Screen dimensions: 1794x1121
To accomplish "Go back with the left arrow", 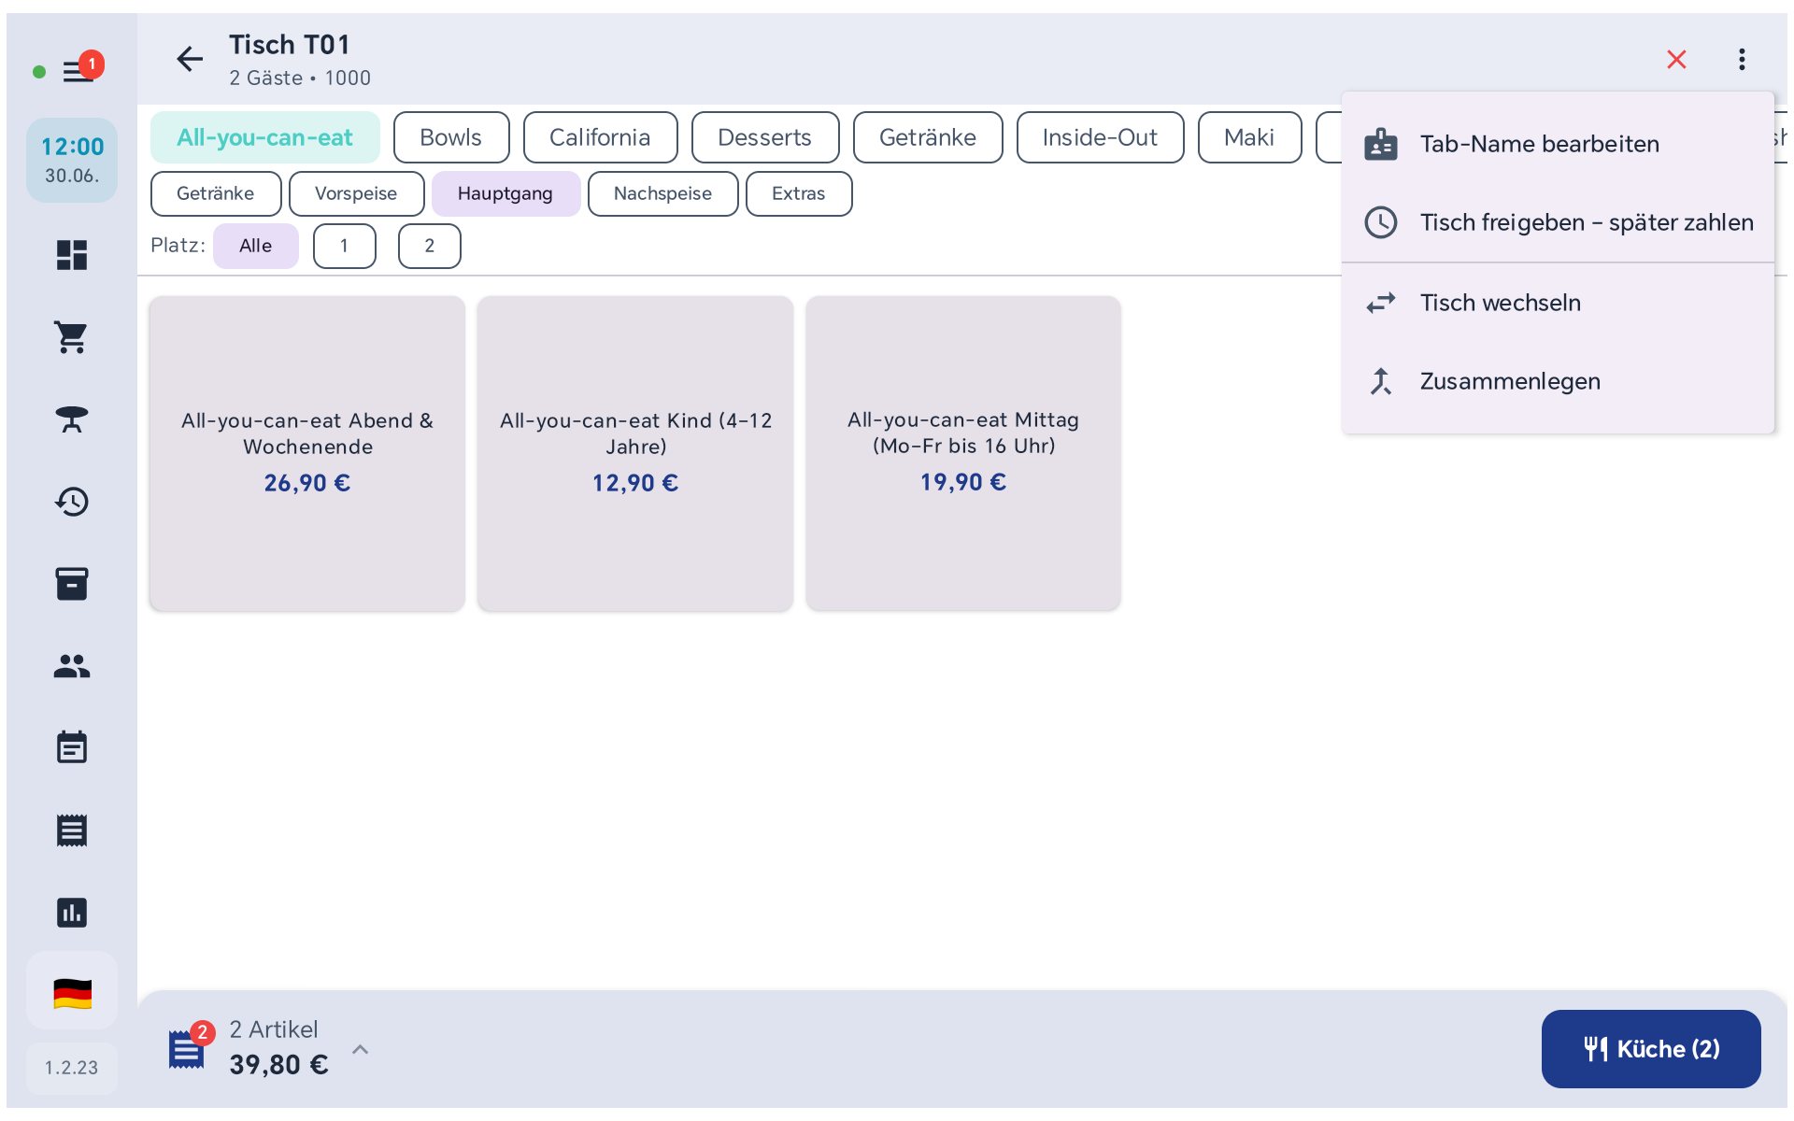I will click(x=190, y=60).
